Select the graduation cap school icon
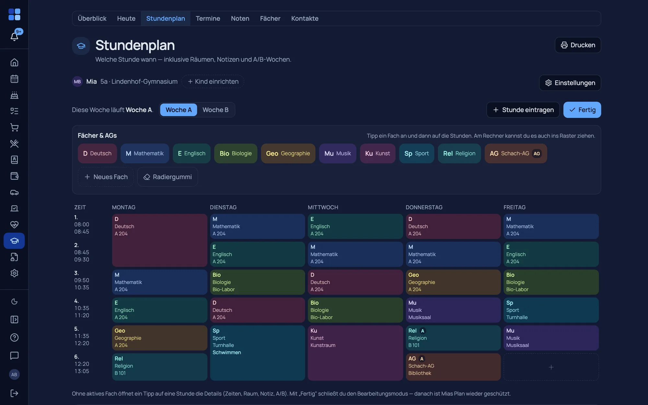648x405 pixels. click(x=14, y=241)
